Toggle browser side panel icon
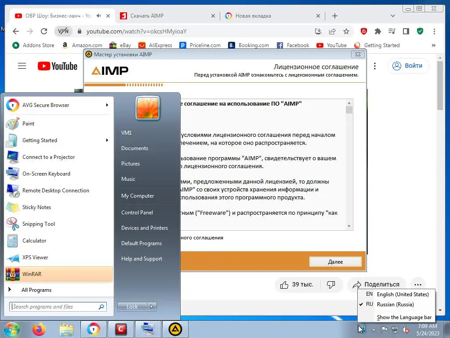Image resolution: width=450 pixels, height=338 pixels. [406, 31]
